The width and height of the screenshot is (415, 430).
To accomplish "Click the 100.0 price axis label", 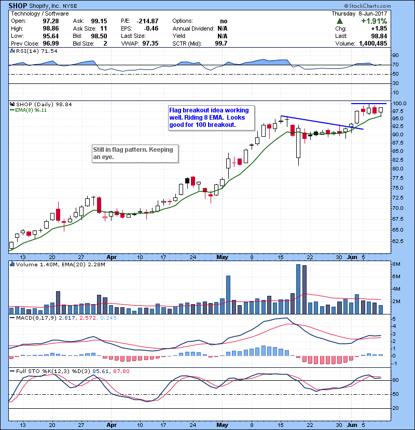I will coord(399,104).
